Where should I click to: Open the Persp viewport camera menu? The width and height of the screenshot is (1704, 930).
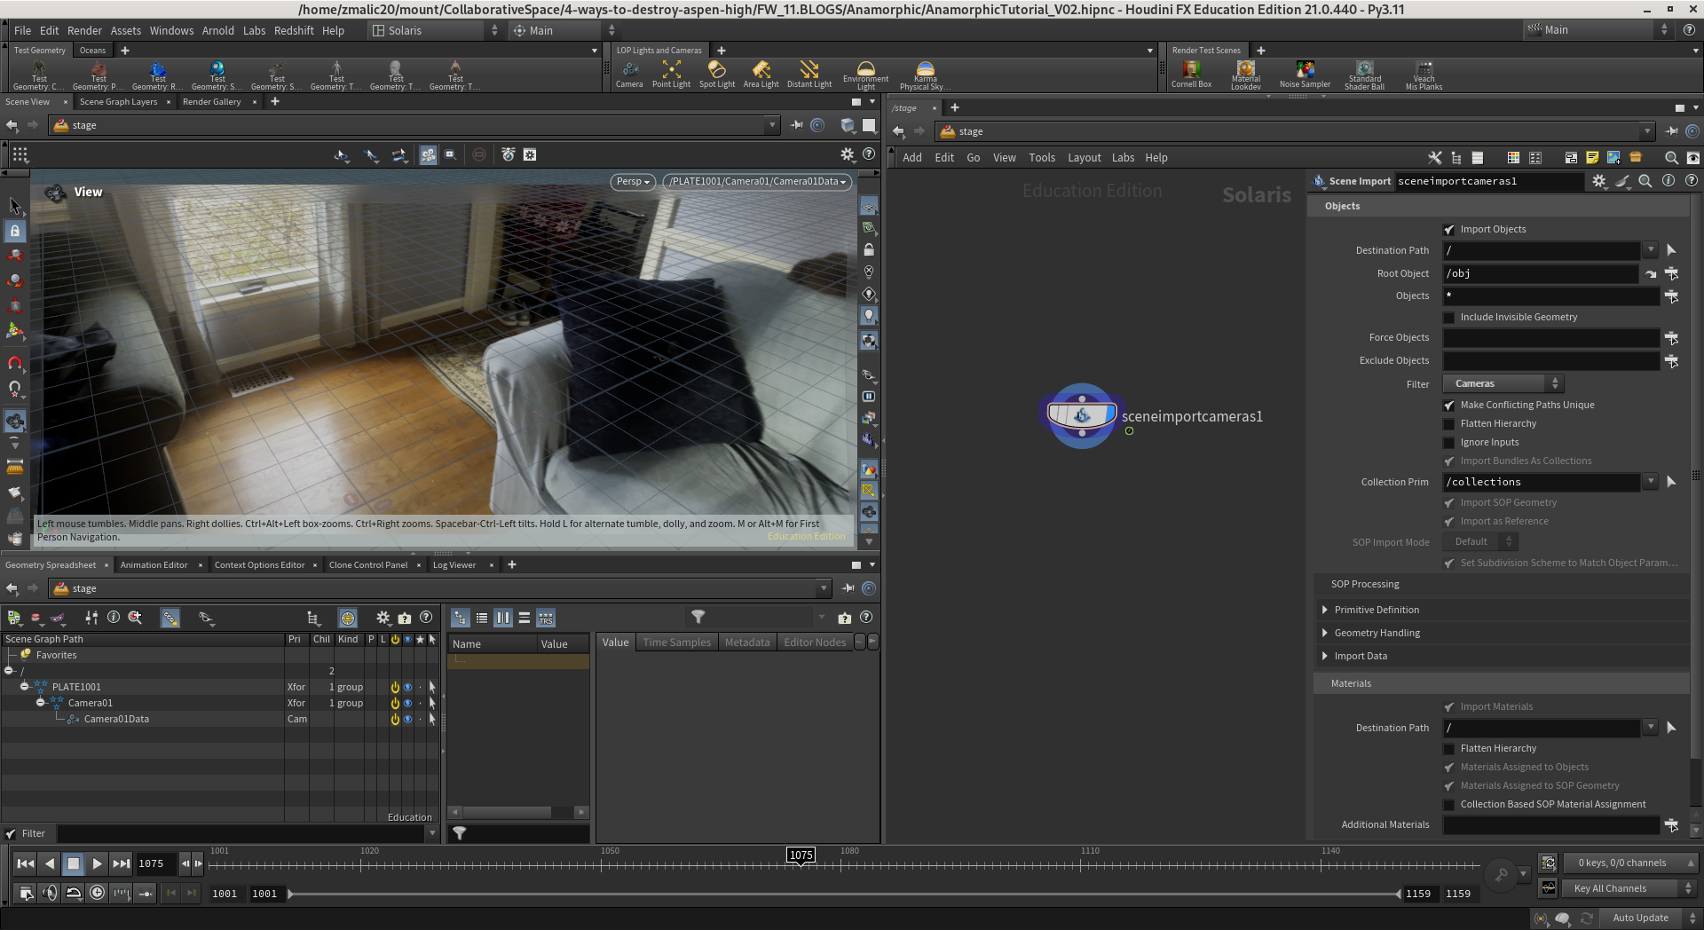(633, 182)
